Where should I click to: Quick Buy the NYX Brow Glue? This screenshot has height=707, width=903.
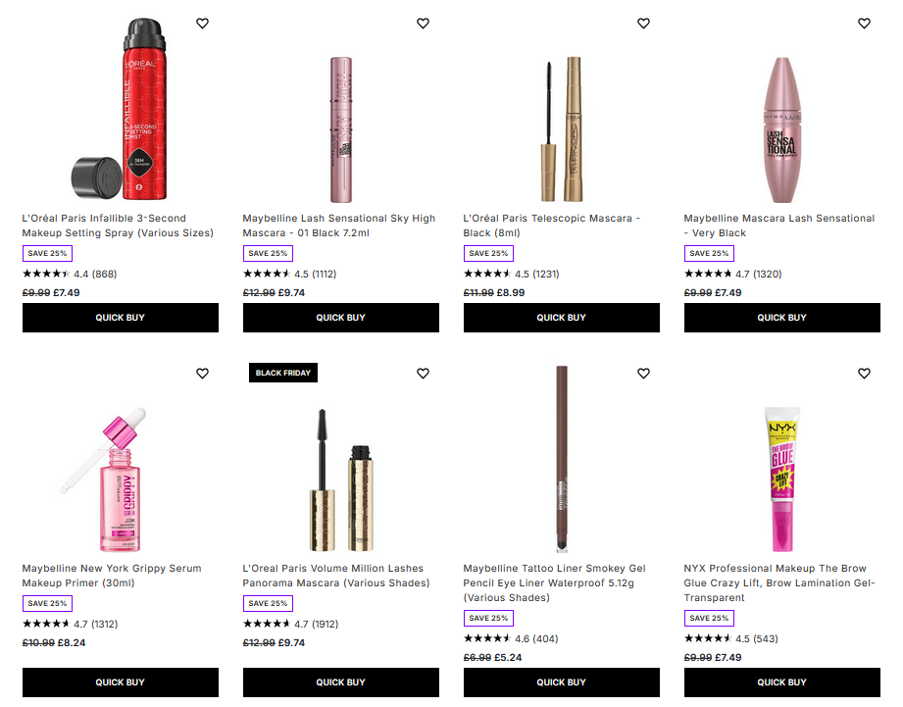click(781, 682)
